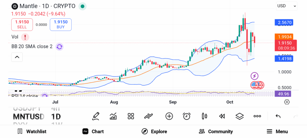Create a price alert with clock icon
The width and height of the screenshot is (307, 138).
tap(187, 116)
